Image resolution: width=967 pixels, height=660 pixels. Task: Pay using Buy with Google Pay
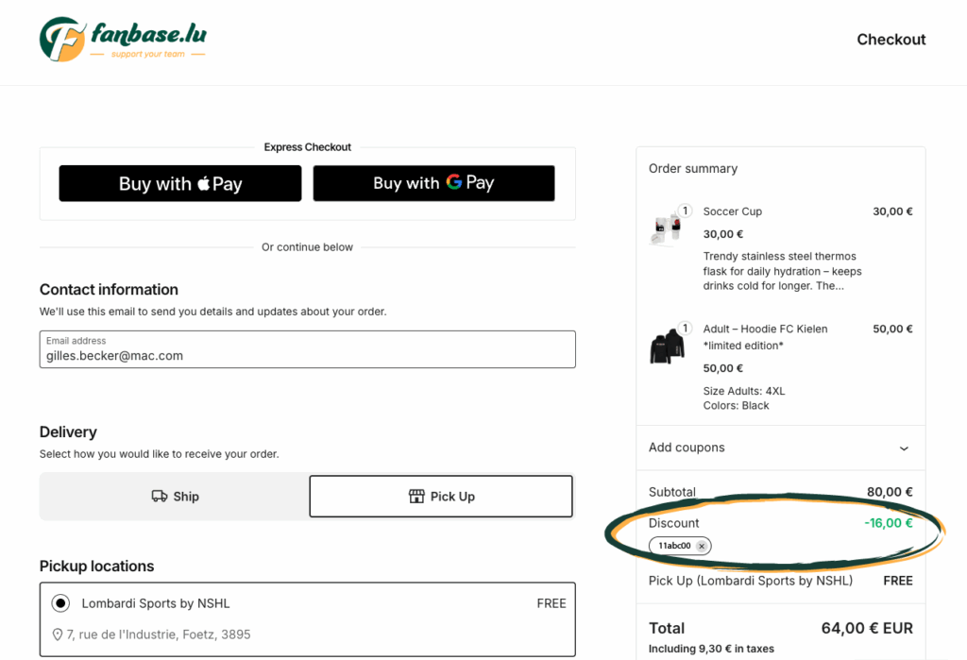click(x=433, y=183)
